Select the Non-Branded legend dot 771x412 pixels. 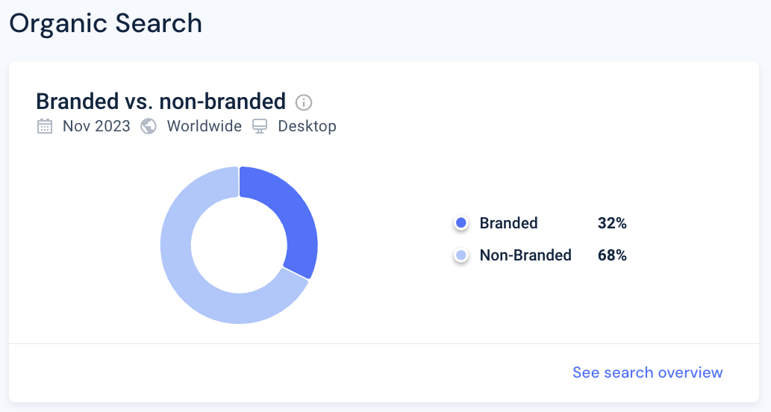(x=461, y=255)
